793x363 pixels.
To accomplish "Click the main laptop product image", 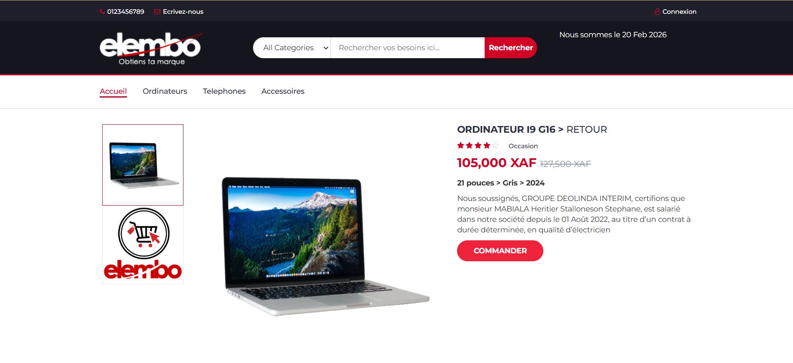I will (325, 246).
